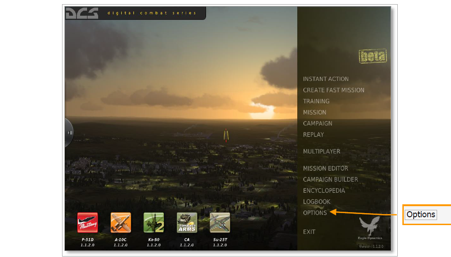
Task: Click the beta stamp badge
Action: (x=373, y=56)
